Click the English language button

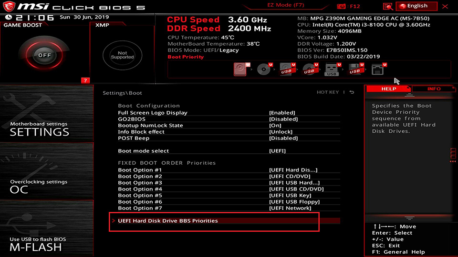tap(417, 6)
